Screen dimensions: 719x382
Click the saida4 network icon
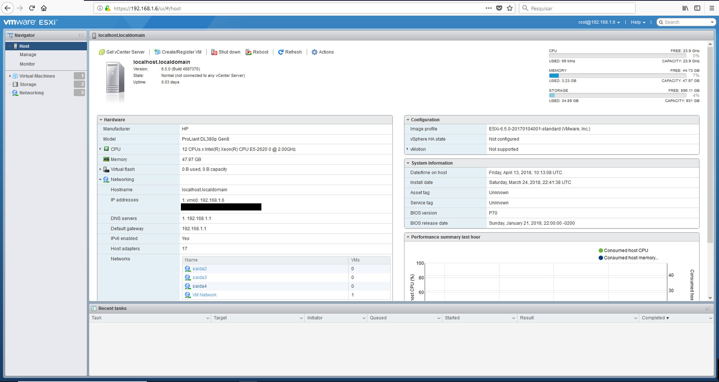188,286
